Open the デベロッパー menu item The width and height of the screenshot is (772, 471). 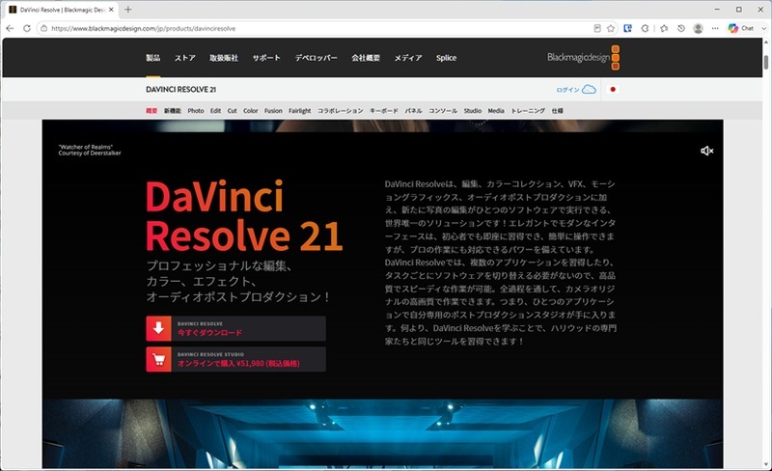[x=317, y=58]
